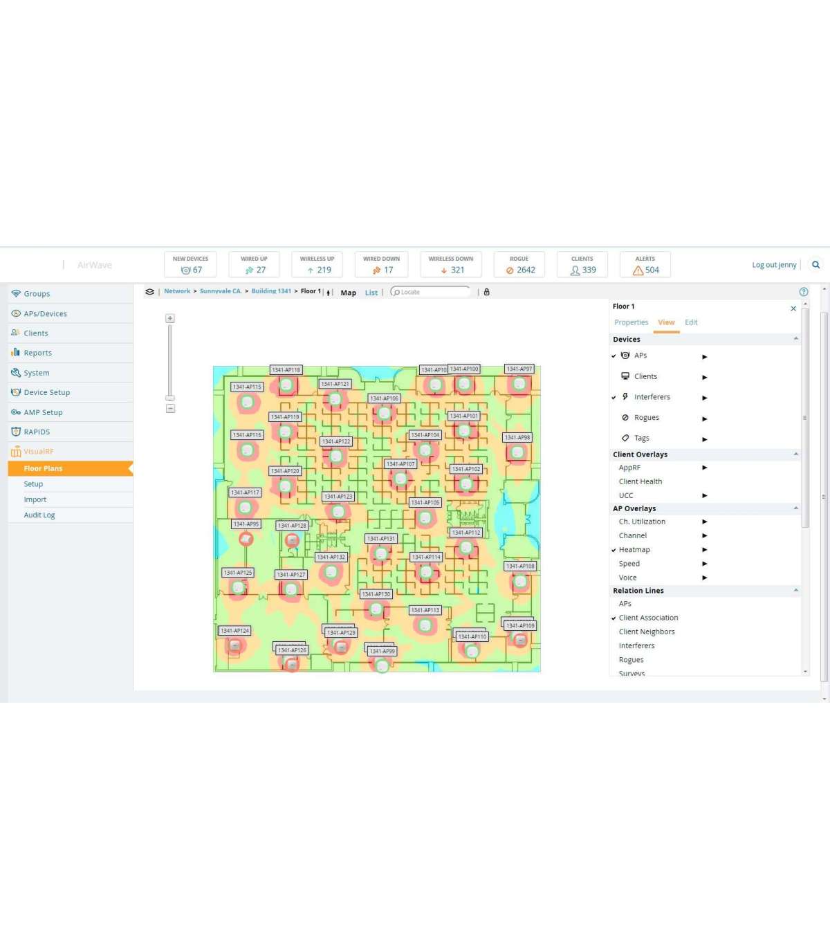Select the 1341-AP107 access point on map
Screen dimensions: 830x949
[x=400, y=478]
